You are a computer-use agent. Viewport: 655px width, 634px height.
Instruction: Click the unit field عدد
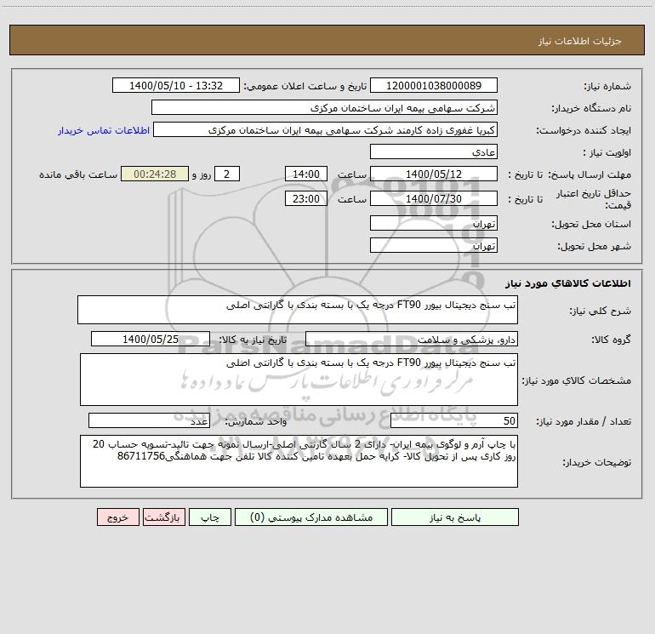pyautogui.click(x=149, y=420)
